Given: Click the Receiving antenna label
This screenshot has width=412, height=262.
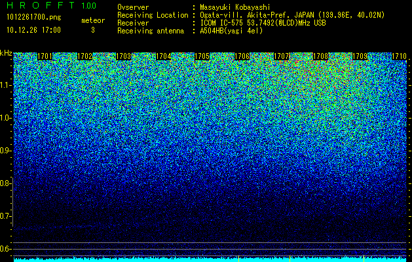Looking at the screenshot, I should pos(151,31).
